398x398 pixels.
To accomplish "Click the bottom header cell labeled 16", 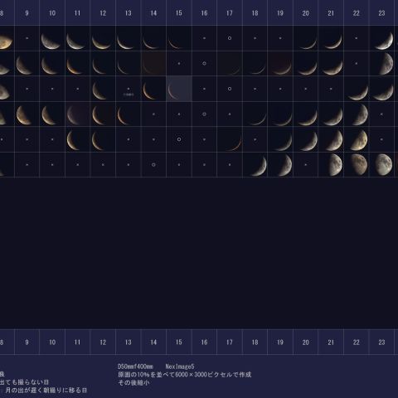I will tap(204, 342).
